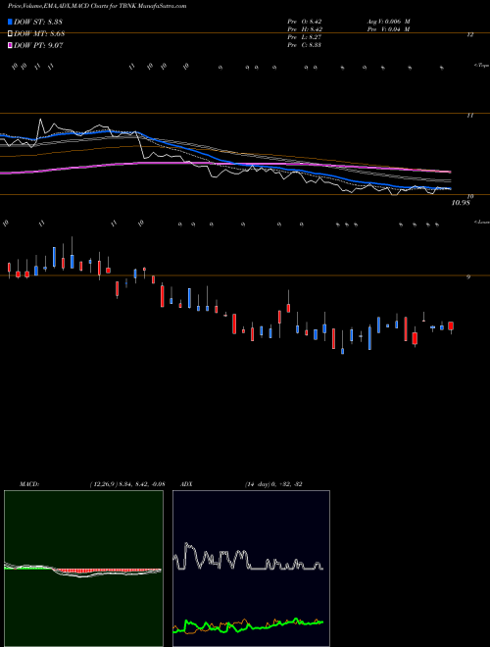This screenshot has width=490, height=647.
Task: Click the white spike at EMA chart's left
Action: point(40,125)
